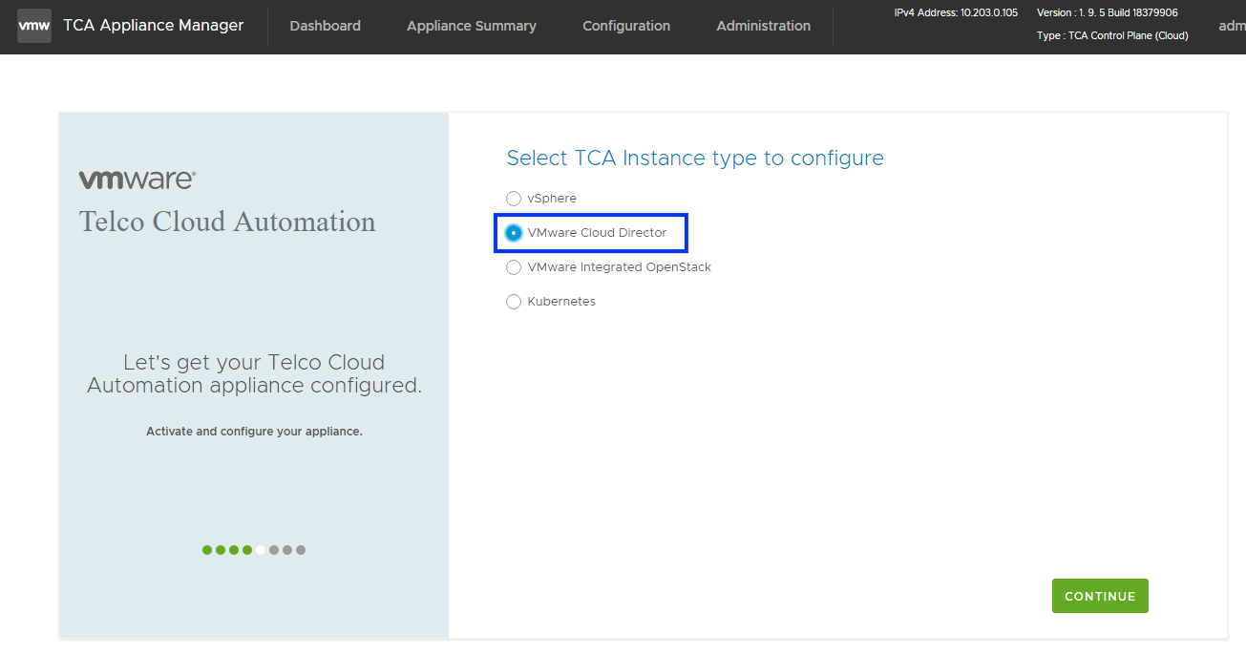Choose the VMware Integrated OpenStack option
The image size is (1246, 656).
click(514, 267)
